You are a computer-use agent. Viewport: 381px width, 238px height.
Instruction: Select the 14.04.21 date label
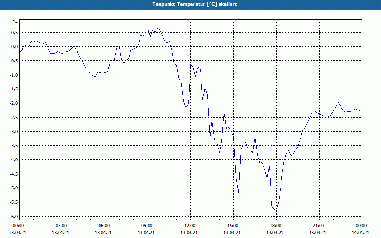point(361,233)
